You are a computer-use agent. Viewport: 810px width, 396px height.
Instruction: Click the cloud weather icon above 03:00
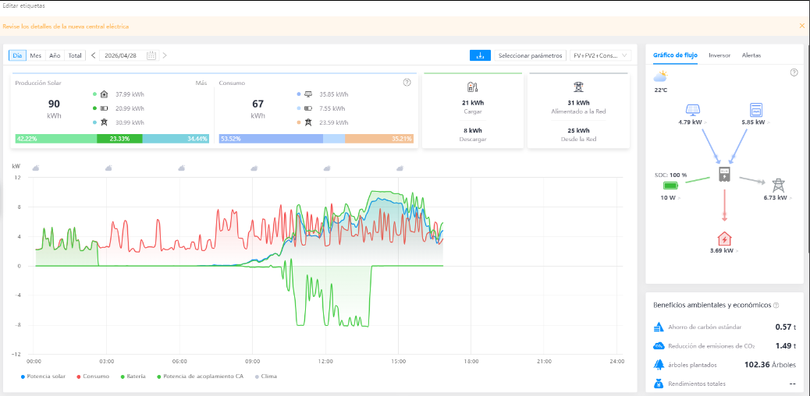(109, 168)
